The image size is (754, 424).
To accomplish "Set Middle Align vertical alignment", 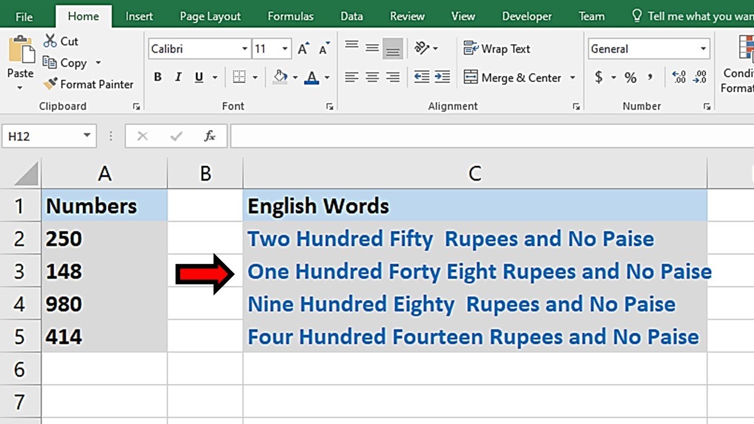I will pyautogui.click(x=372, y=48).
